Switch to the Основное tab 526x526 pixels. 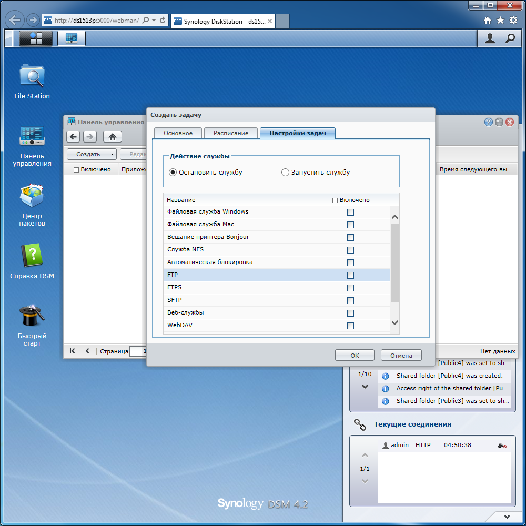[x=178, y=133]
